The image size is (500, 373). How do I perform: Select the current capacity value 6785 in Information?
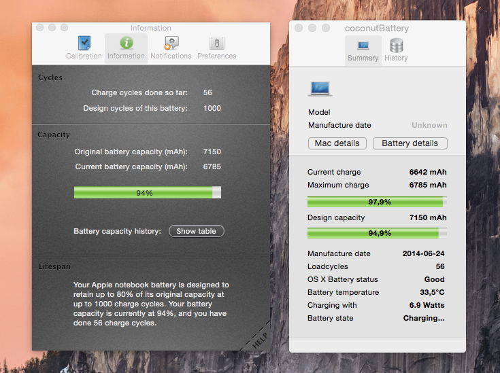[x=212, y=166]
